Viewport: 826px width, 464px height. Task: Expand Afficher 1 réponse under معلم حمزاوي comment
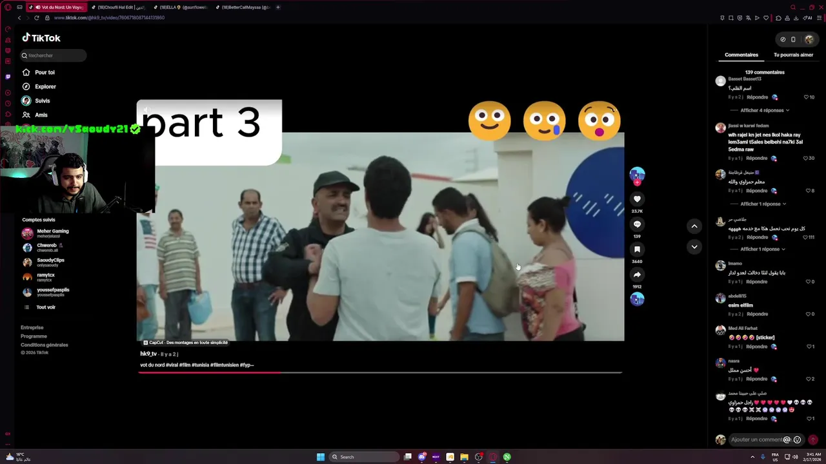[x=763, y=204]
